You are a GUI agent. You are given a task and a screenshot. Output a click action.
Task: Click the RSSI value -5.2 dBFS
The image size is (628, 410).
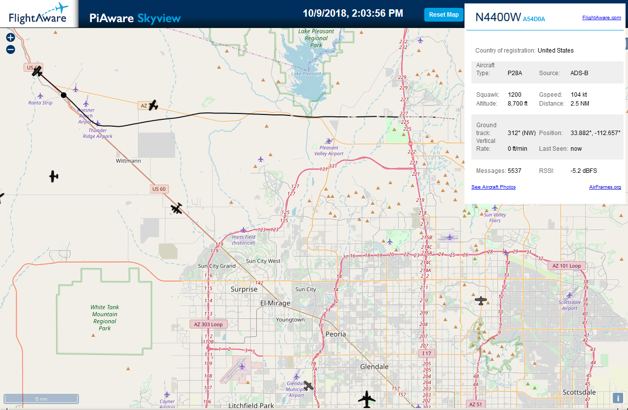[584, 170]
